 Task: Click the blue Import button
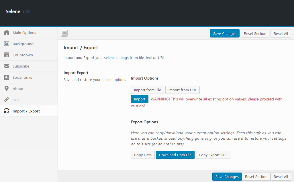140,99
